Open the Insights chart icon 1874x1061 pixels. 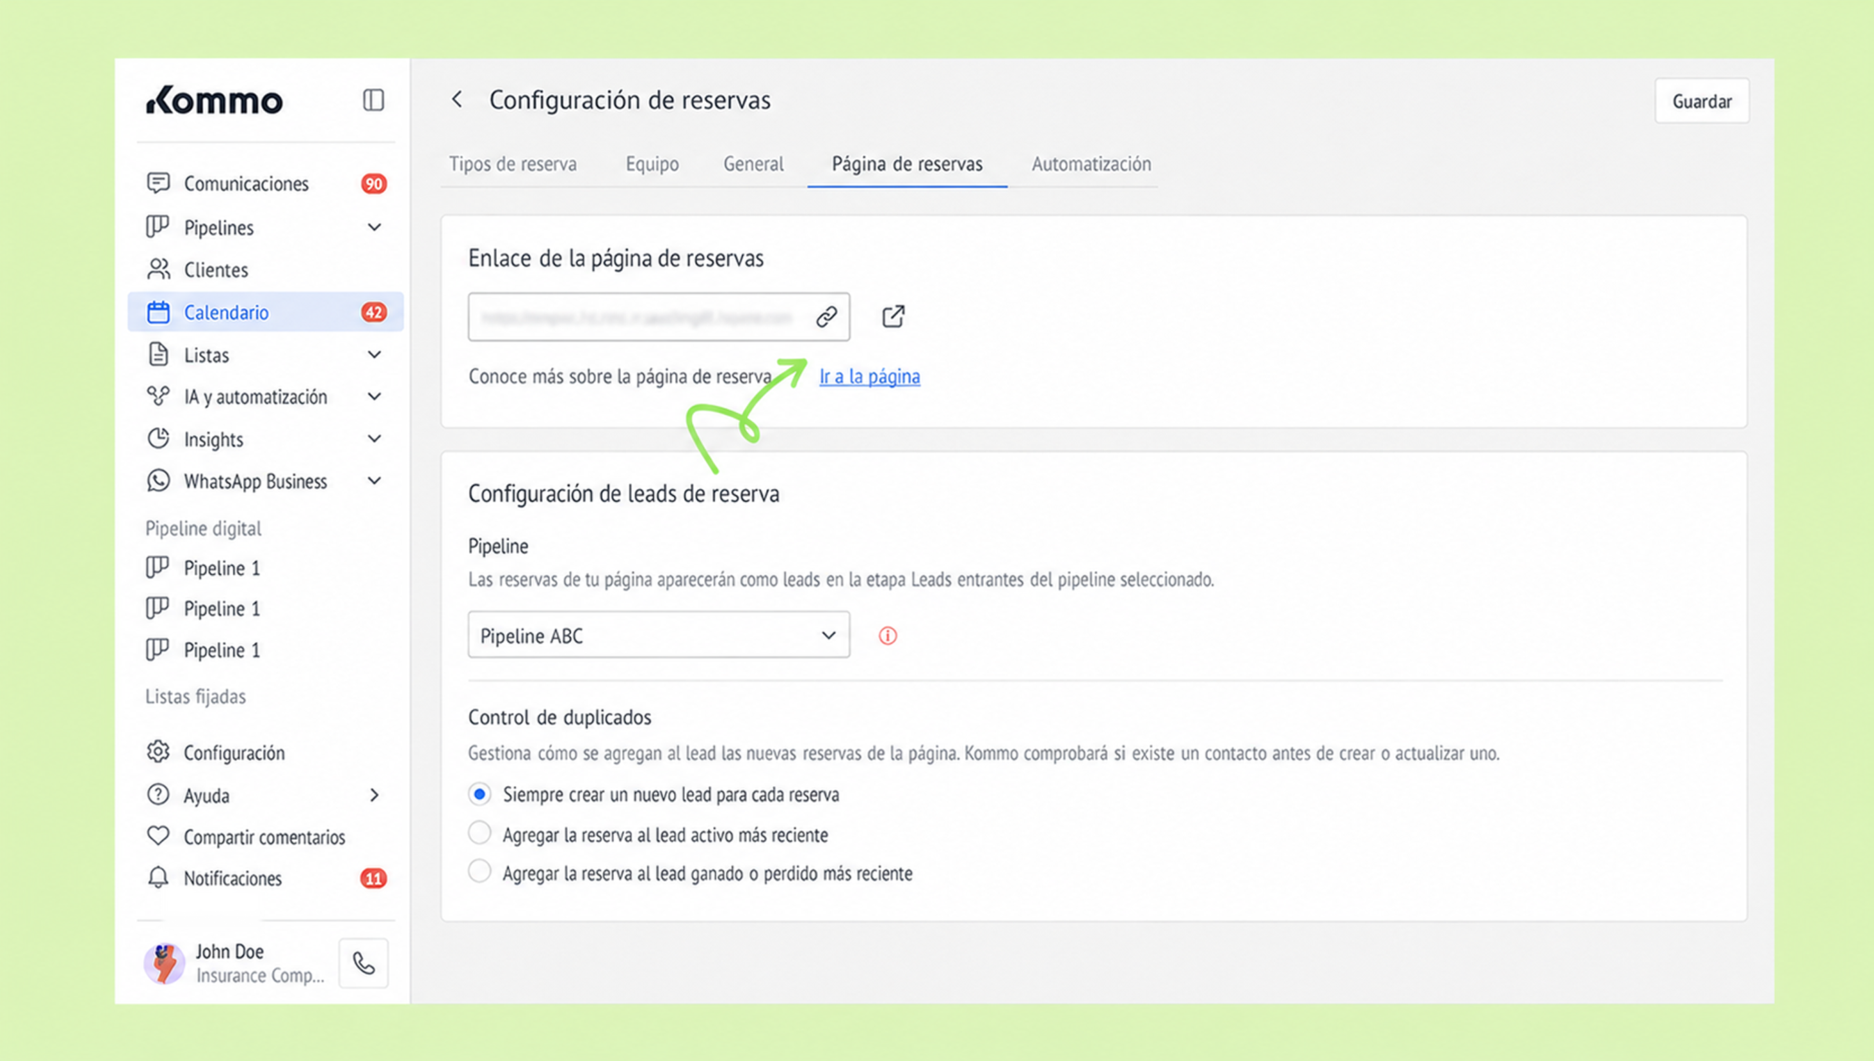158,439
